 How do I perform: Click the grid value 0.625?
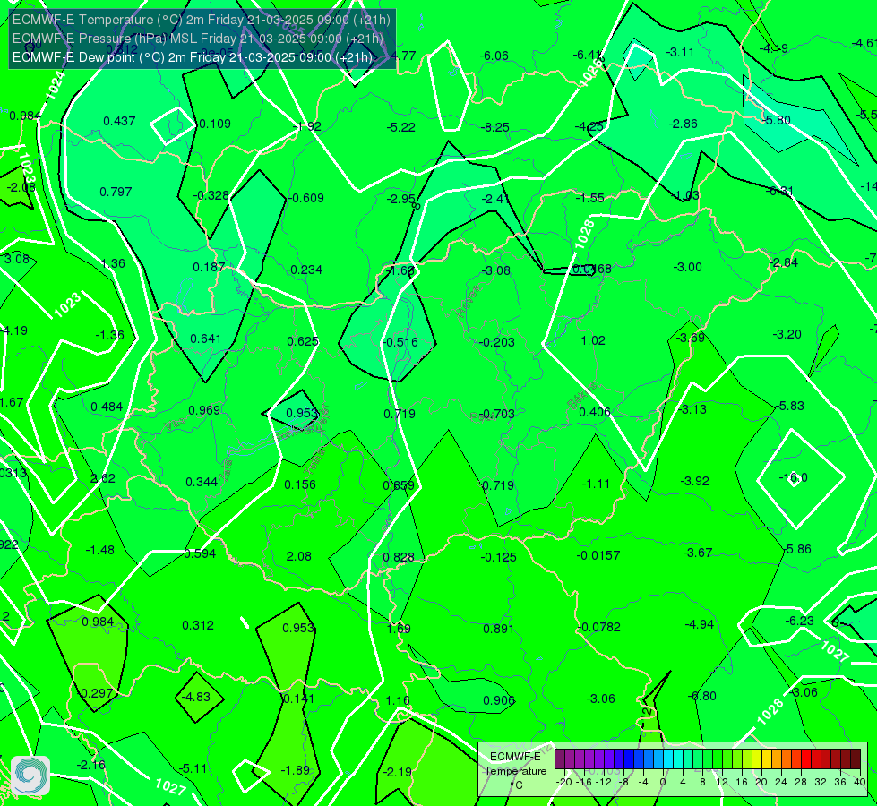tap(303, 342)
